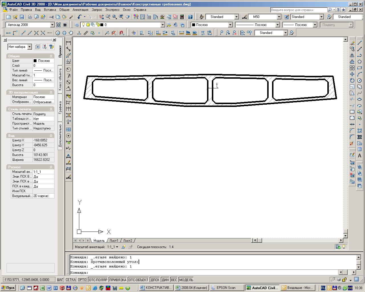This screenshot has height=292, width=365.
Task: Open the Экспресс menu
Action: click(x=112, y=10)
